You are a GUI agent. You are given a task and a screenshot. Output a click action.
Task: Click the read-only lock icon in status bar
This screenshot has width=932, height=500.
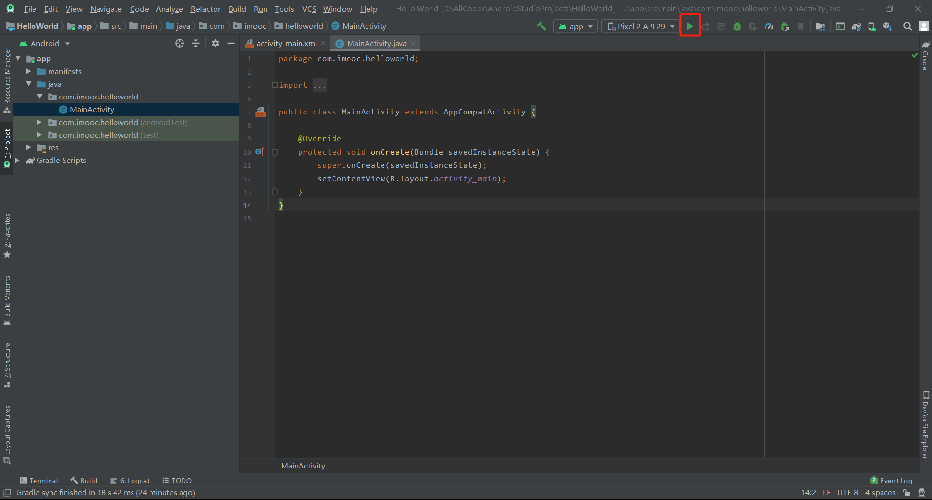(906, 492)
